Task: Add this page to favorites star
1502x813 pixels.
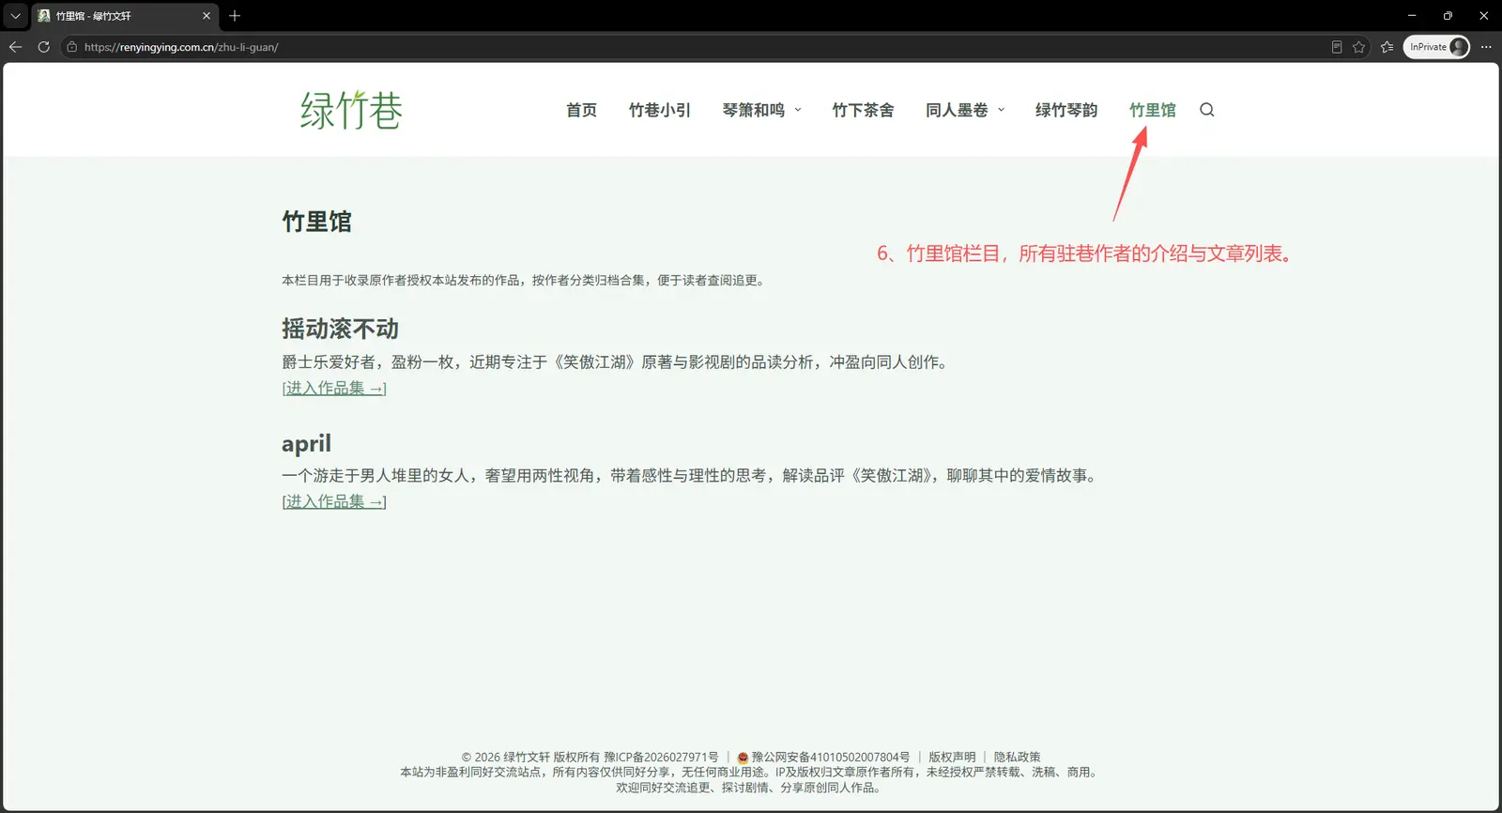Action: [x=1359, y=47]
